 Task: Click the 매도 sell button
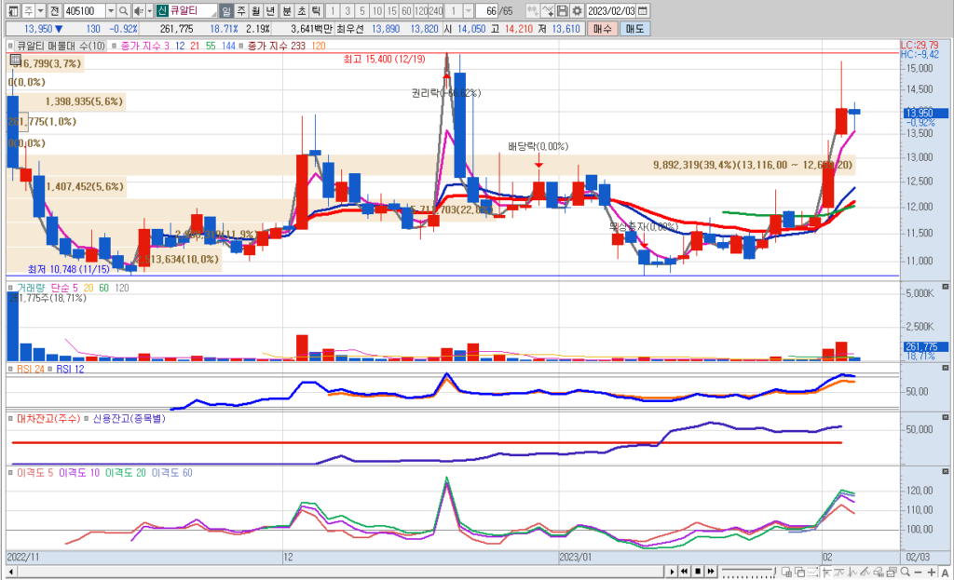click(x=634, y=29)
